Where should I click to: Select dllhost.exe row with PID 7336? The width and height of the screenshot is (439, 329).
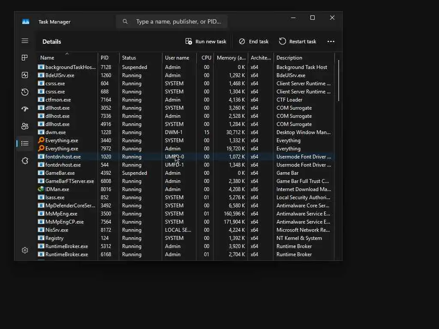185,116
